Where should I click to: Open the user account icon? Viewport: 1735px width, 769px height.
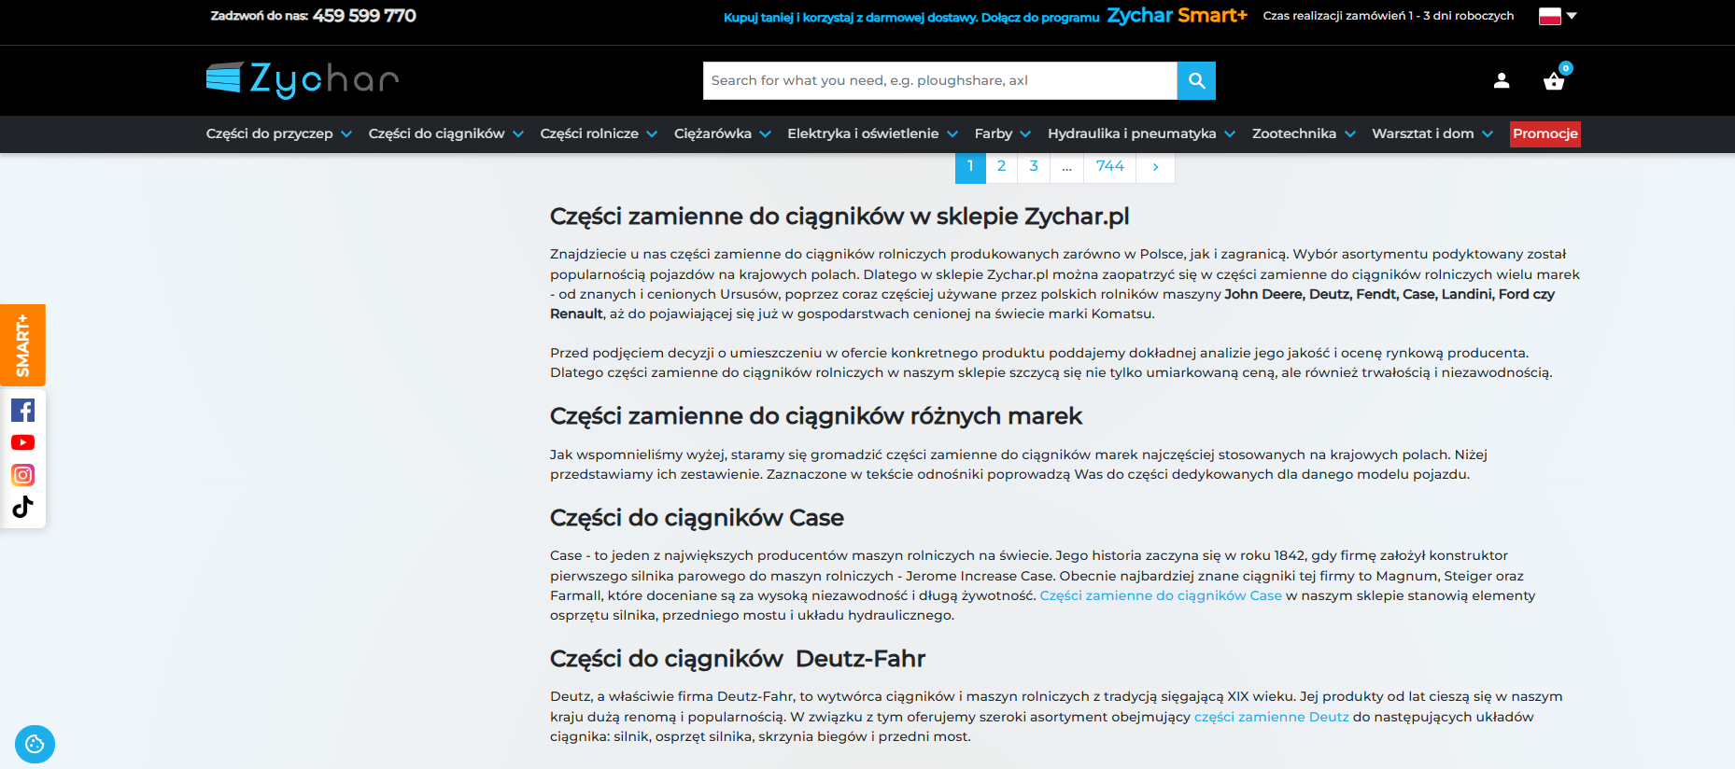click(x=1502, y=81)
